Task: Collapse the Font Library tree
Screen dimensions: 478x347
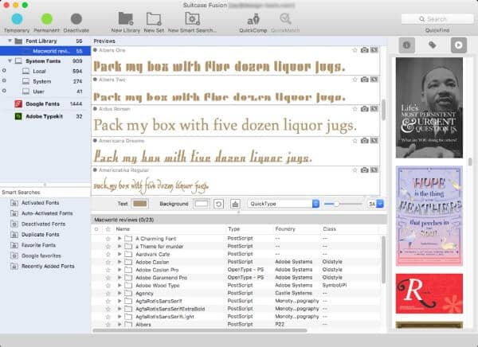Action: coord(10,41)
